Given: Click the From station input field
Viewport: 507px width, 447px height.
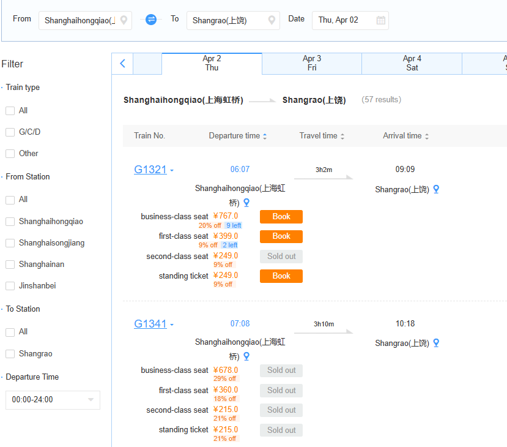Looking at the screenshot, I should pyautogui.click(x=83, y=20).
